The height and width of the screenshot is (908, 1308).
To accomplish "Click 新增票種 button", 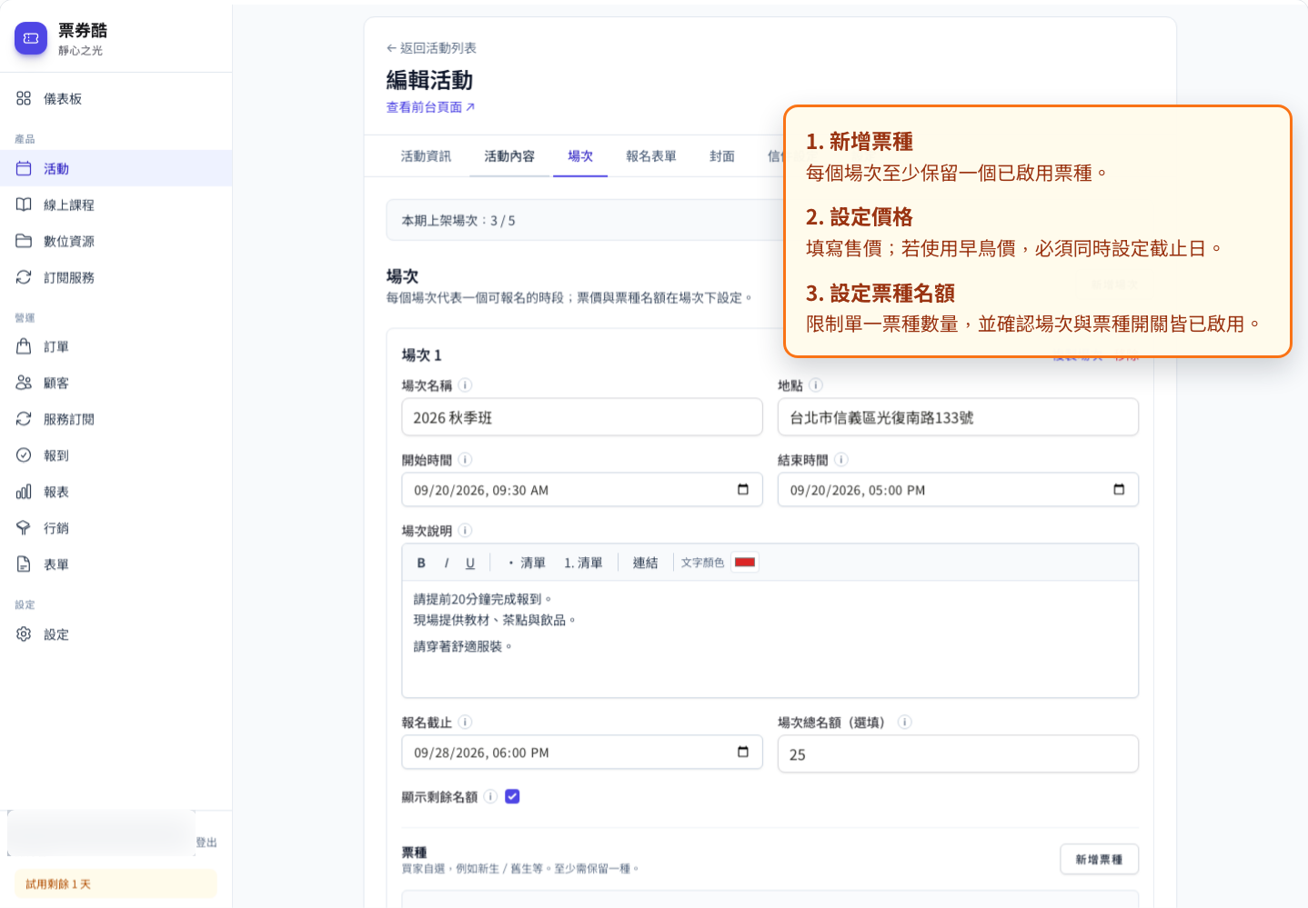I will 1099,859.
